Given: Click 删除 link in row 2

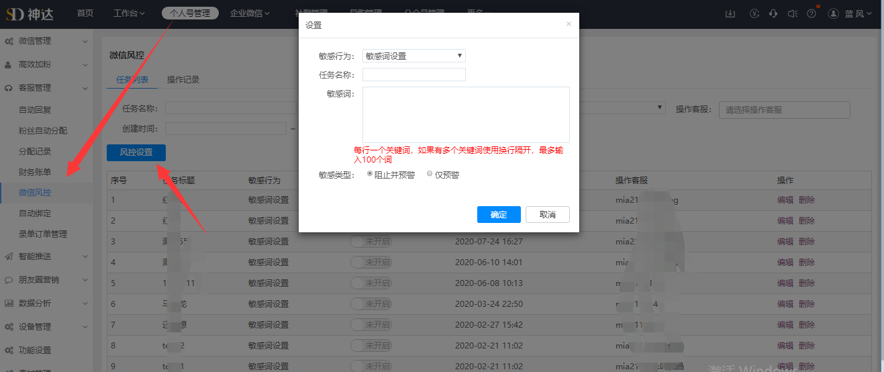Looking at the screenshot, I should pyautogui.click(x=807, y=220).
